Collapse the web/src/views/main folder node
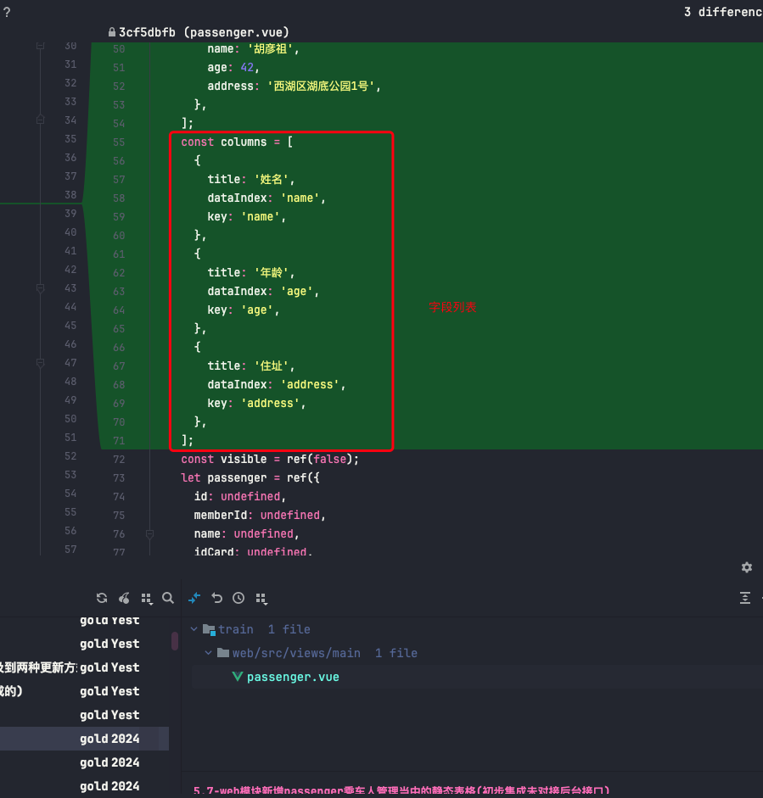 point(208,652)
